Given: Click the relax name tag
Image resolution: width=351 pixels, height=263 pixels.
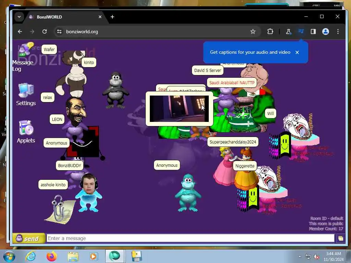Looking at the screenshot, I should pos(47,97).
